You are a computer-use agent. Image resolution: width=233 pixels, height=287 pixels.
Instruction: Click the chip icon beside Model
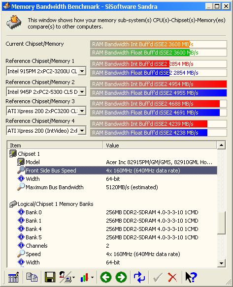point(21,162)
